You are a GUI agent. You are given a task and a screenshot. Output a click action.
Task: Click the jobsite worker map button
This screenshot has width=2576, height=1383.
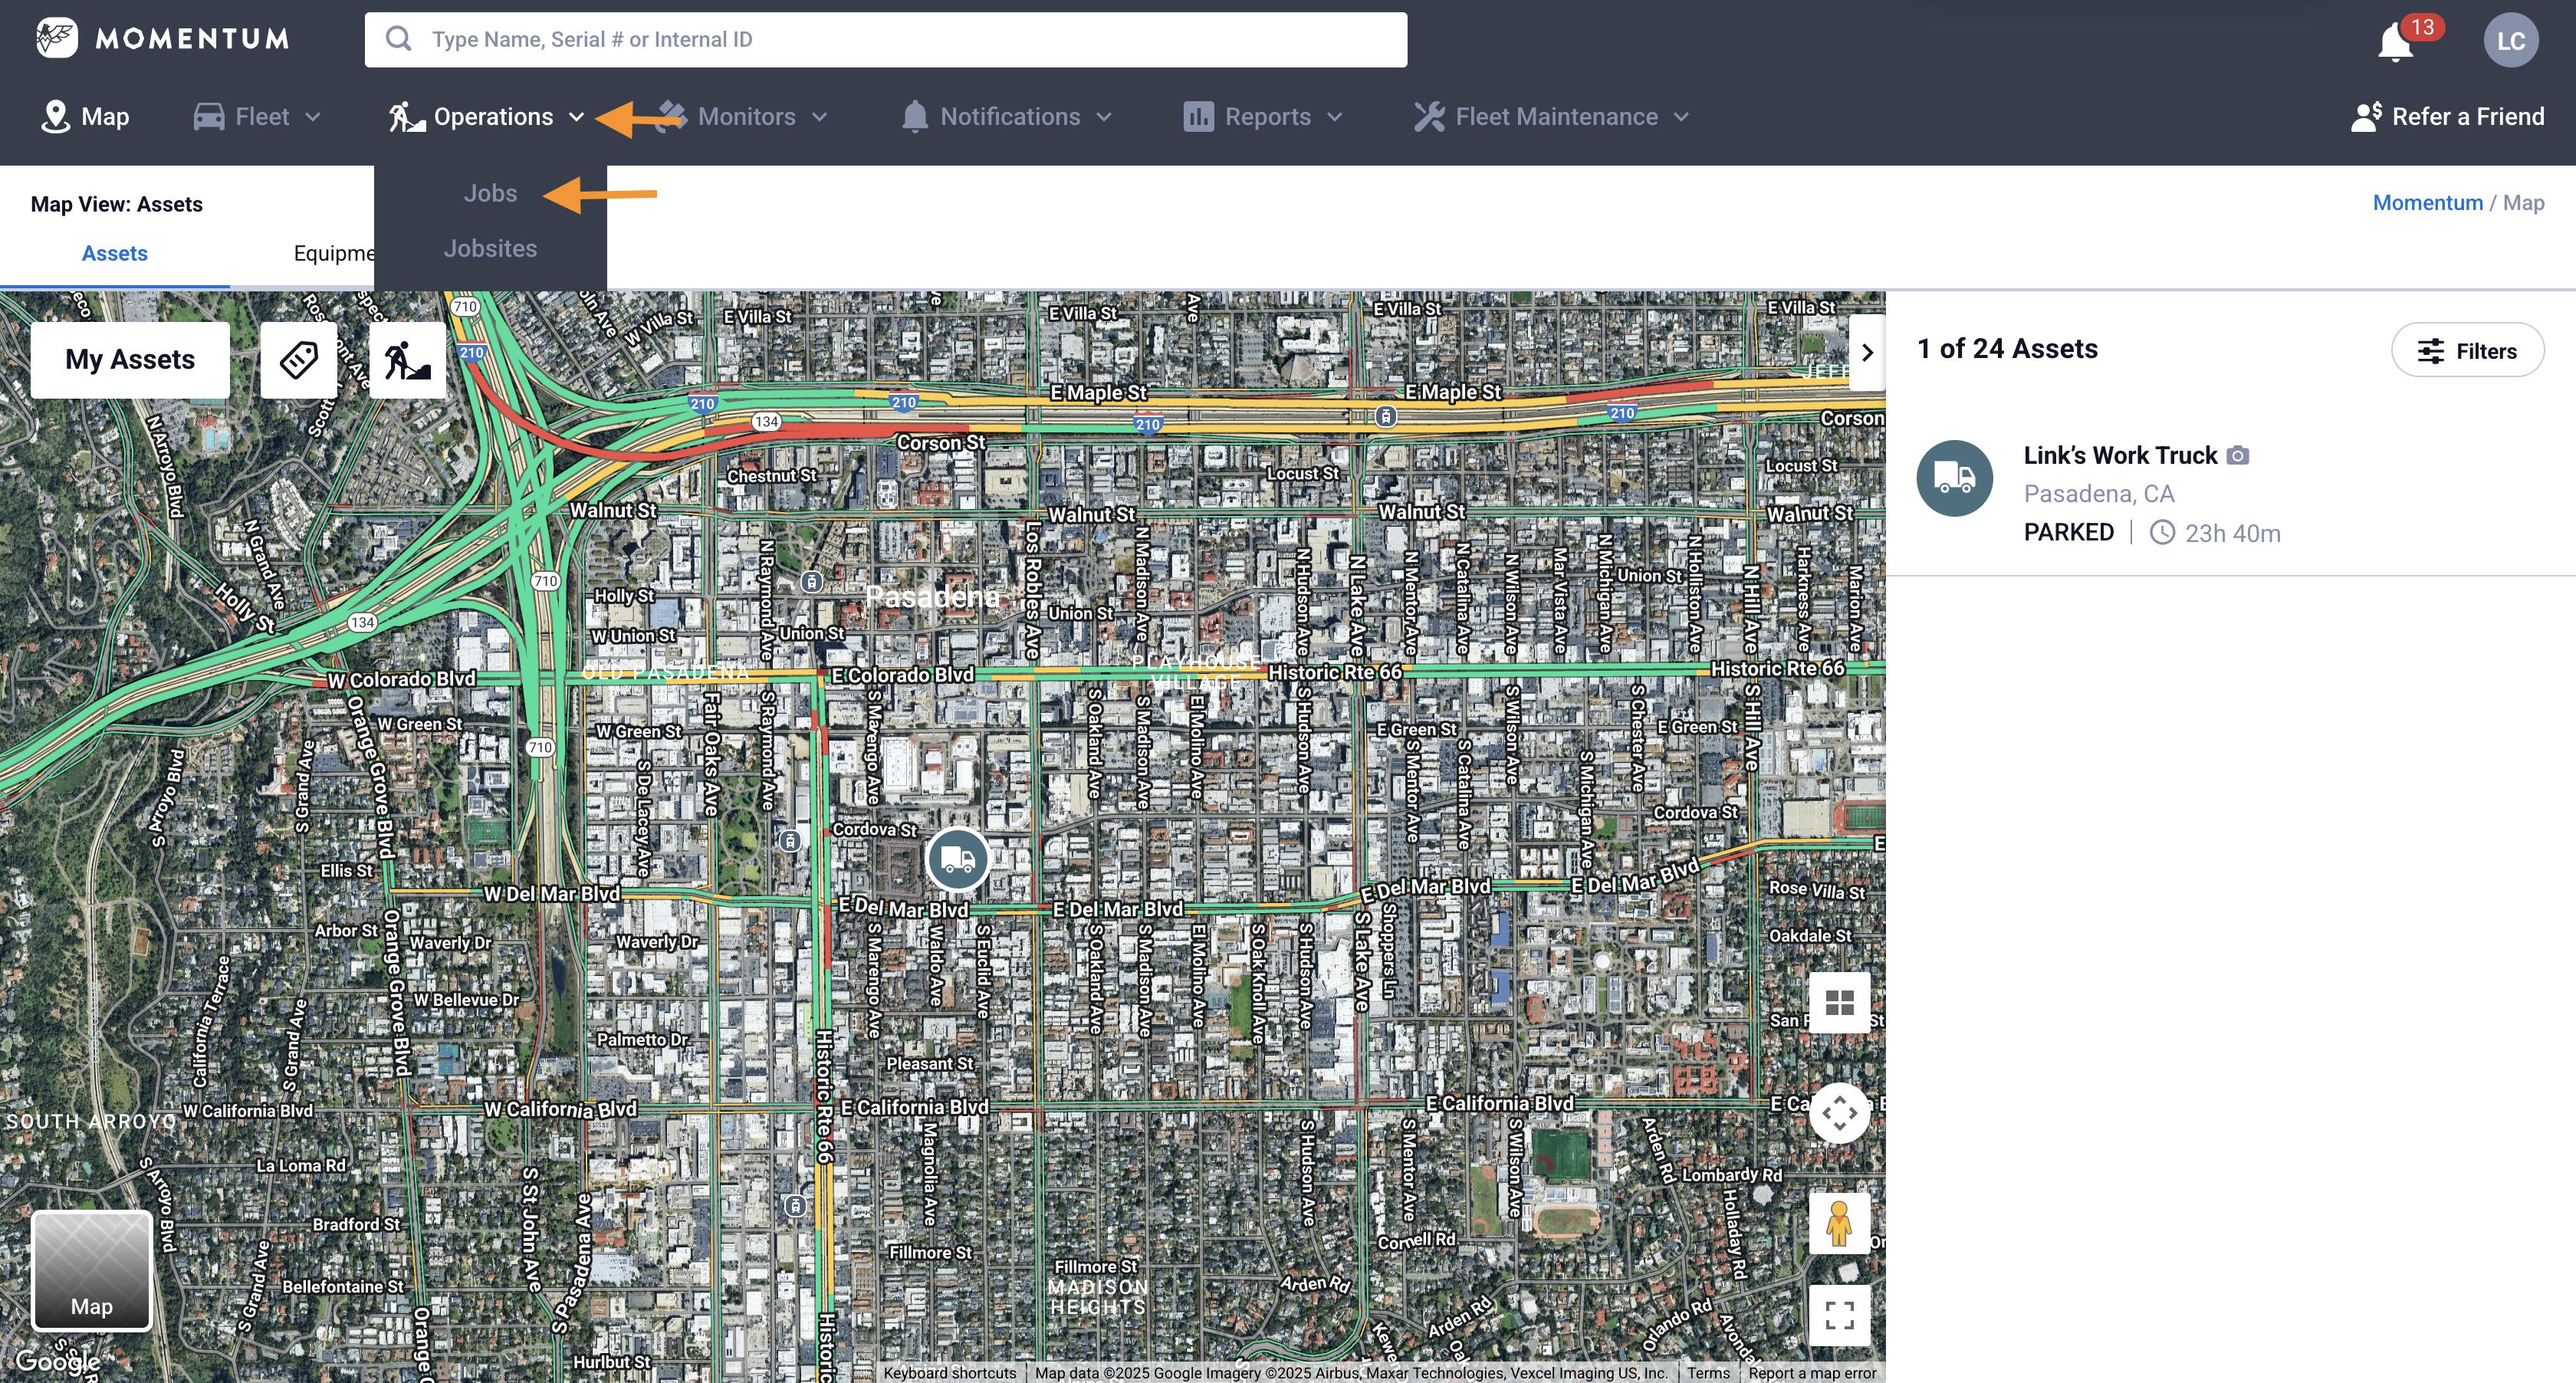coord(407,359)
